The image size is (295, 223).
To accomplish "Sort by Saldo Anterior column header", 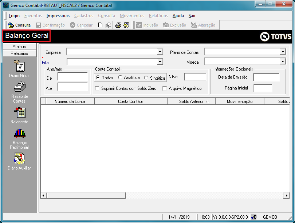I will pyautogui.click(x=191, y=101).
